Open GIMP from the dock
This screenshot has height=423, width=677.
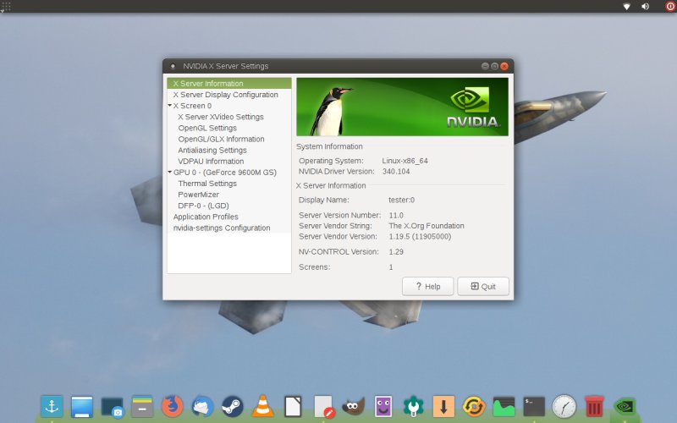[353, 407]
